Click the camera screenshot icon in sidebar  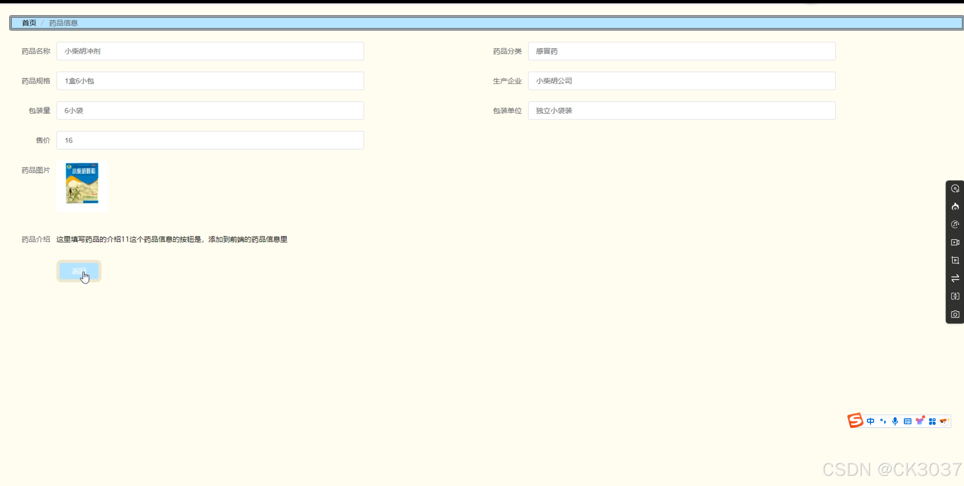(955, 314)
